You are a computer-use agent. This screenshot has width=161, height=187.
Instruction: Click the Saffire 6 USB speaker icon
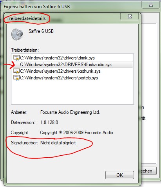click(17, 34)
